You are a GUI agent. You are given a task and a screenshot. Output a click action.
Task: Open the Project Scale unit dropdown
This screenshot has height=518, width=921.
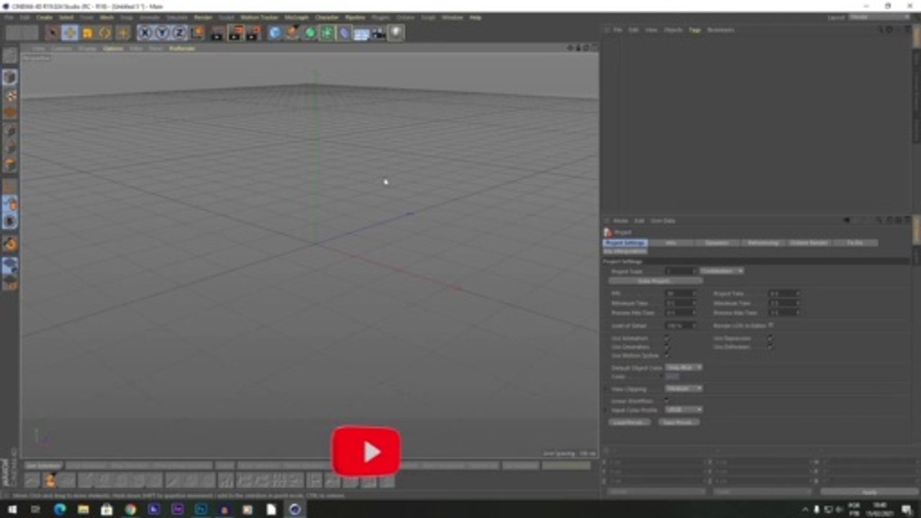[x=722, y=271]
